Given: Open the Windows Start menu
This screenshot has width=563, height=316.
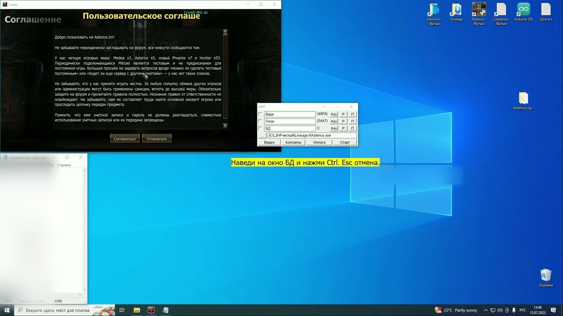Looking at the screenshot, I should tap(7, 310).
